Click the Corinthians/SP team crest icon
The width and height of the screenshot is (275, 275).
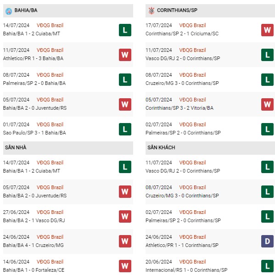tap(152, 11)
